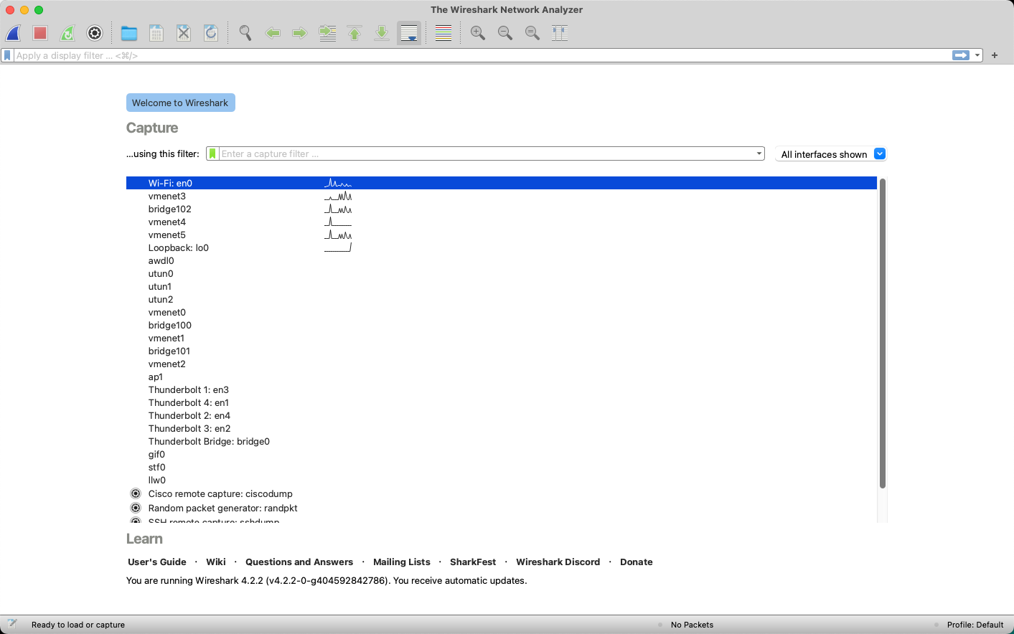Select the vmenet4 interface

[x=501, y=222]
